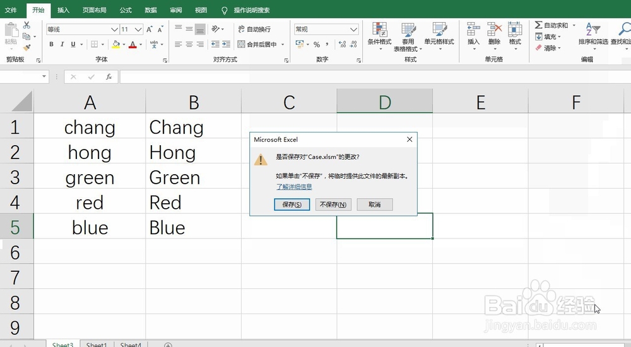631x347 pixels.
Task: Click the 清除 clear eraser icon
Action: 539,48
